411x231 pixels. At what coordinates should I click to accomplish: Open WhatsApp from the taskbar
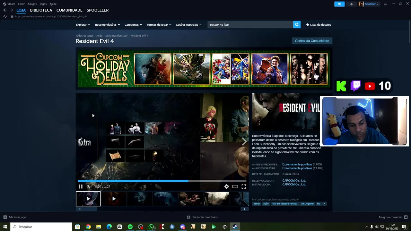151,227
